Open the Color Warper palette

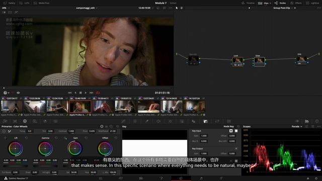(135, 121)
